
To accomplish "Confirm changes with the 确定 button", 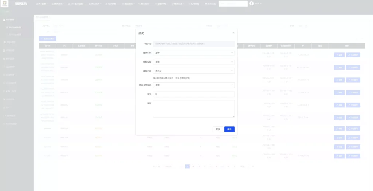I will [229, 129].
